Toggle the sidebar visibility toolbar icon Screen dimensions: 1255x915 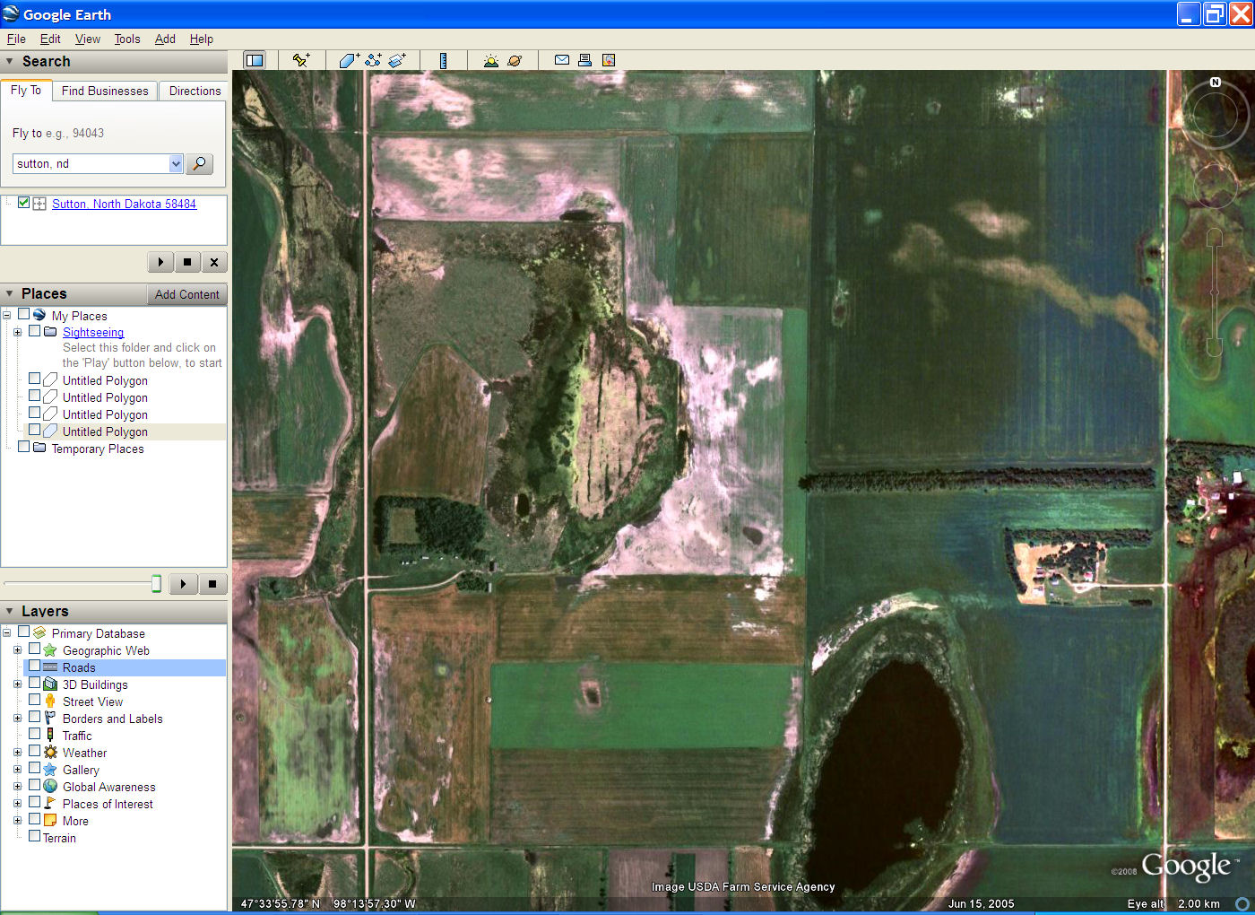pyautogui.click(x=255, y=60)
